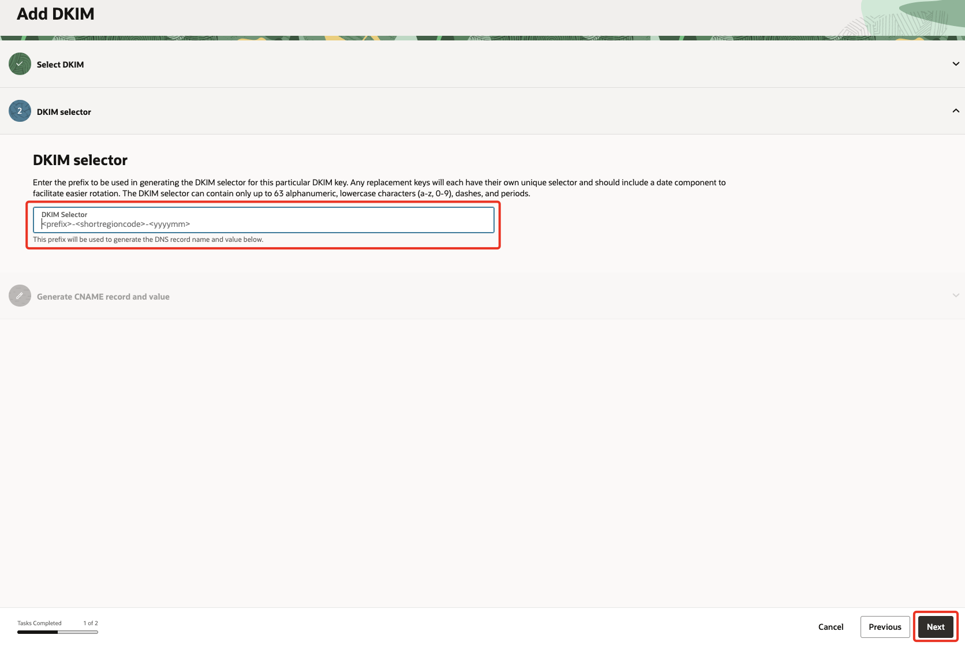The height and width of the screenshot is (646, 965).
Task: Click the green checkmark icon beside Select DKIM
Action: 19,64
